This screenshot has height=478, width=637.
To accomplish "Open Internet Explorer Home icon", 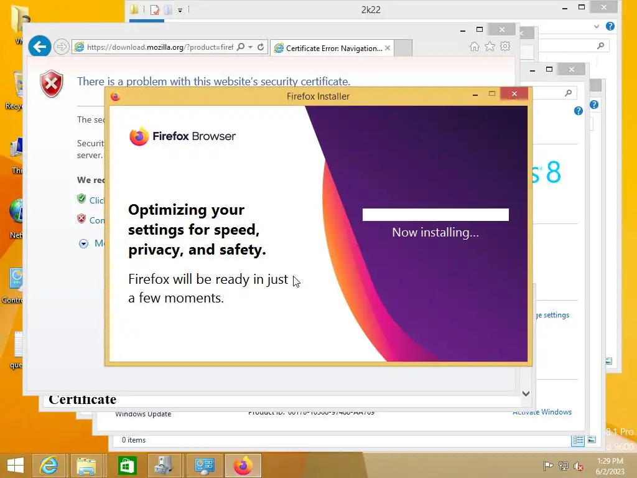I will [x=475, y=46].
